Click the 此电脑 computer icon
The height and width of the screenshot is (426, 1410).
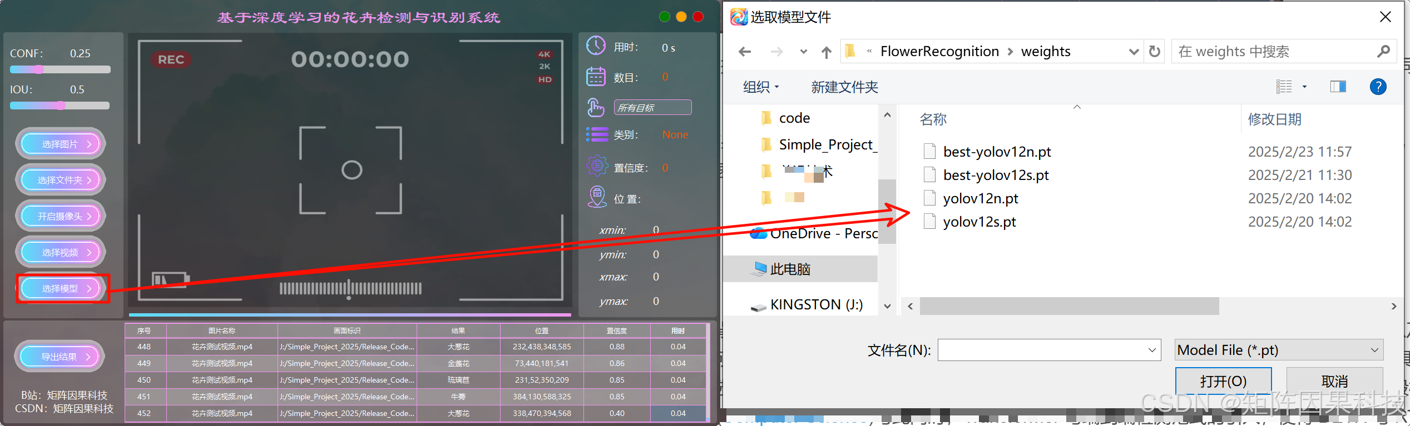pos(758,269)
